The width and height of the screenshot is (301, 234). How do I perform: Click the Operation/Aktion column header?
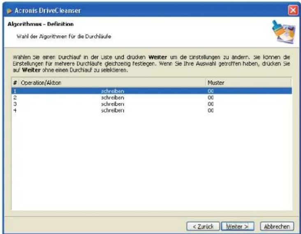pyautogui.click(x=112, y=83)
